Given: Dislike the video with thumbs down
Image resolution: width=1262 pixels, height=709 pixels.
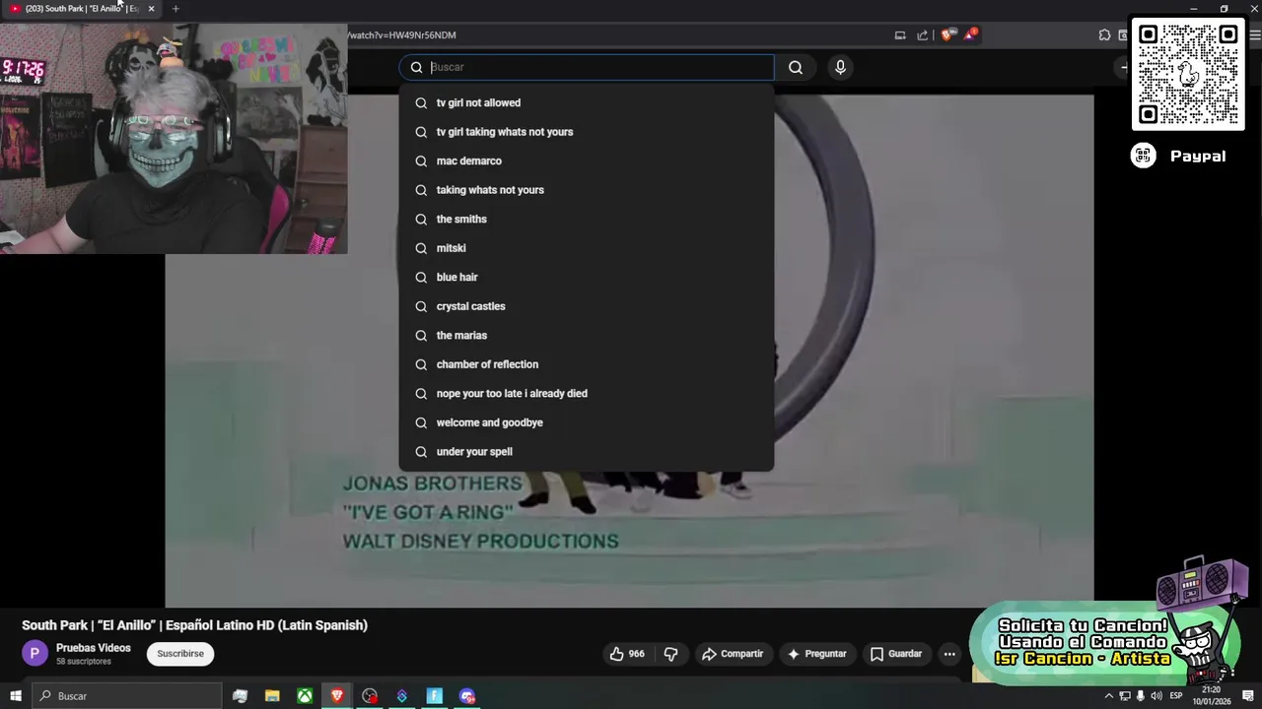Looking at the screenshot, I should pos(670,654).
